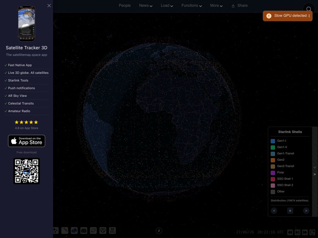Click the 'The satellitemap.space app' subtitle
This screenshot has width=318, height=238.
pyautogui.click(x=26, y=55)
